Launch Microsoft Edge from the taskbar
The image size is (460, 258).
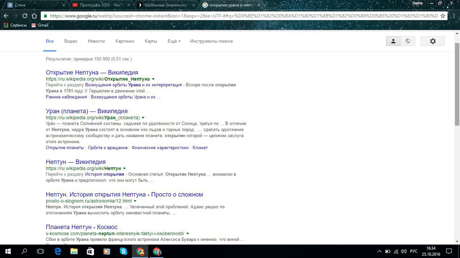pos(57,251)
